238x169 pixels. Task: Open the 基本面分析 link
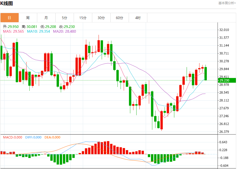click(227, 3)
